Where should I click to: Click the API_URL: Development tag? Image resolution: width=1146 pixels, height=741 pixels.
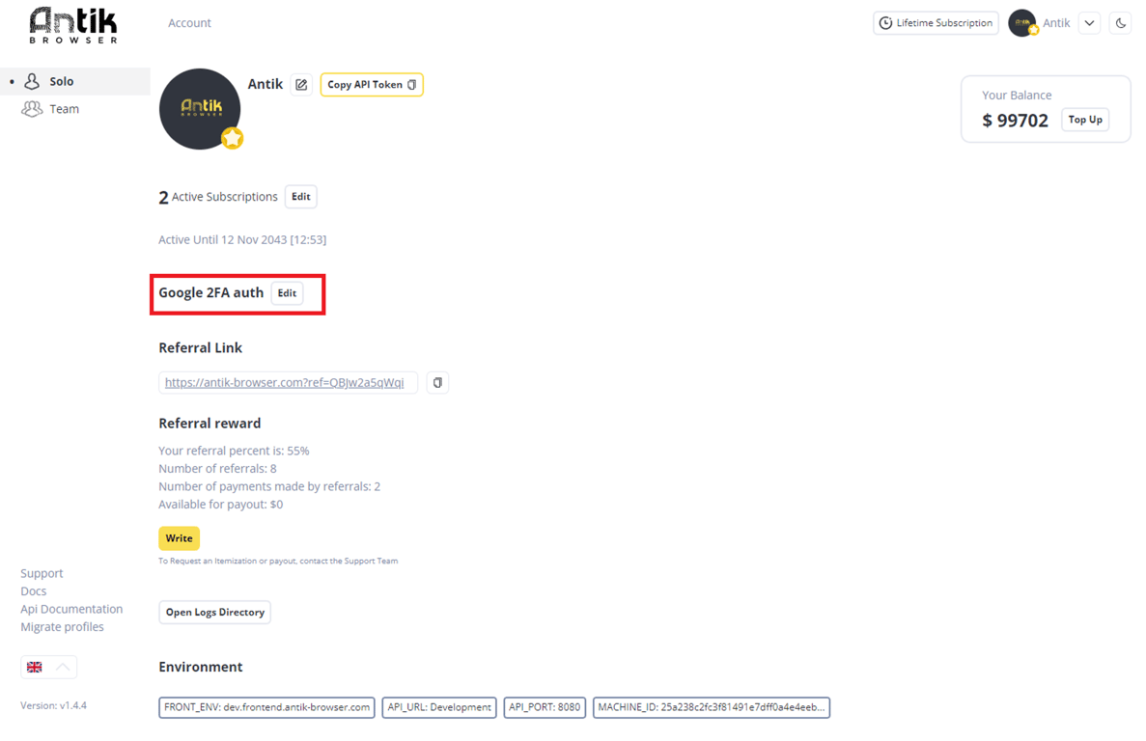439,707
